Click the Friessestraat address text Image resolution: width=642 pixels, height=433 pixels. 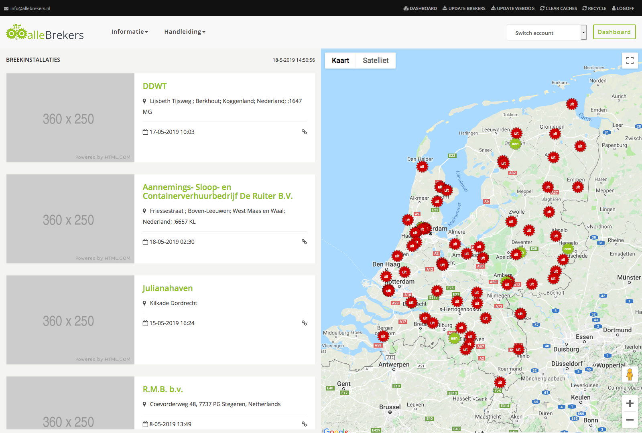tap(214, 216)
